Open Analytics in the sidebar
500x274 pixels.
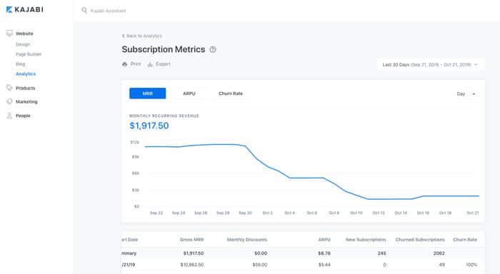coord(26,74)
